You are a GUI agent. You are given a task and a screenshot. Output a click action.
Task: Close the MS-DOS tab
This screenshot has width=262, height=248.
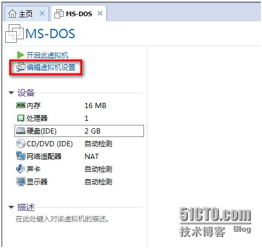(x=100, y=13)
